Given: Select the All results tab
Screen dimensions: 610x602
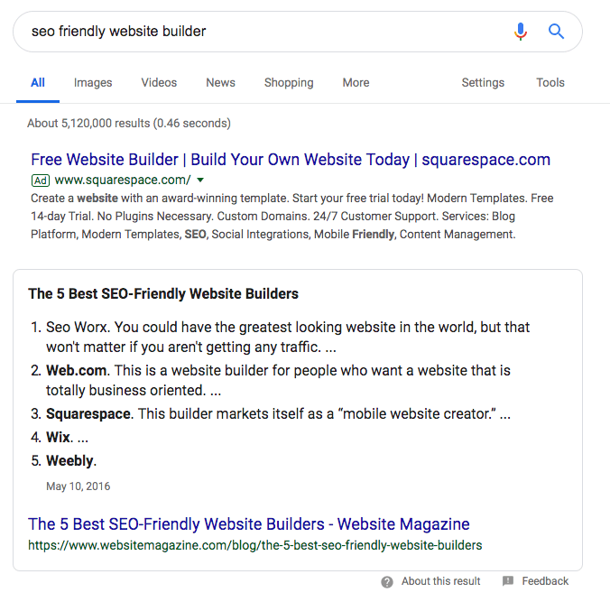Looking at the screenshot, I should tap(38, 82).
